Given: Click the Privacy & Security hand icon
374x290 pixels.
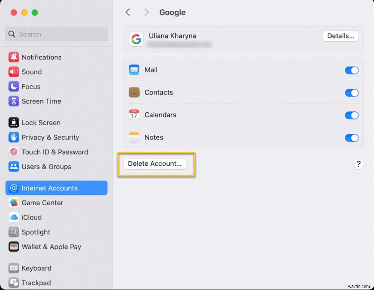Looking at the screenshot, I should tap(14, 137).
